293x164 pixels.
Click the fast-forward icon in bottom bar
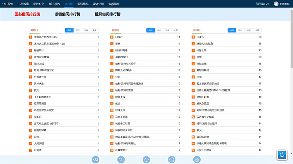[x=121, y=160]
